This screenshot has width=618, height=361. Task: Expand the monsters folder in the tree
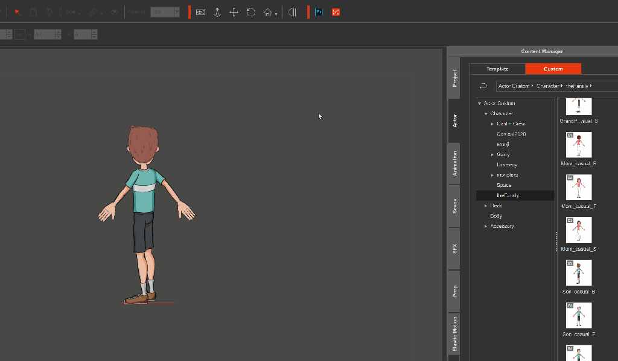[492, 175]
